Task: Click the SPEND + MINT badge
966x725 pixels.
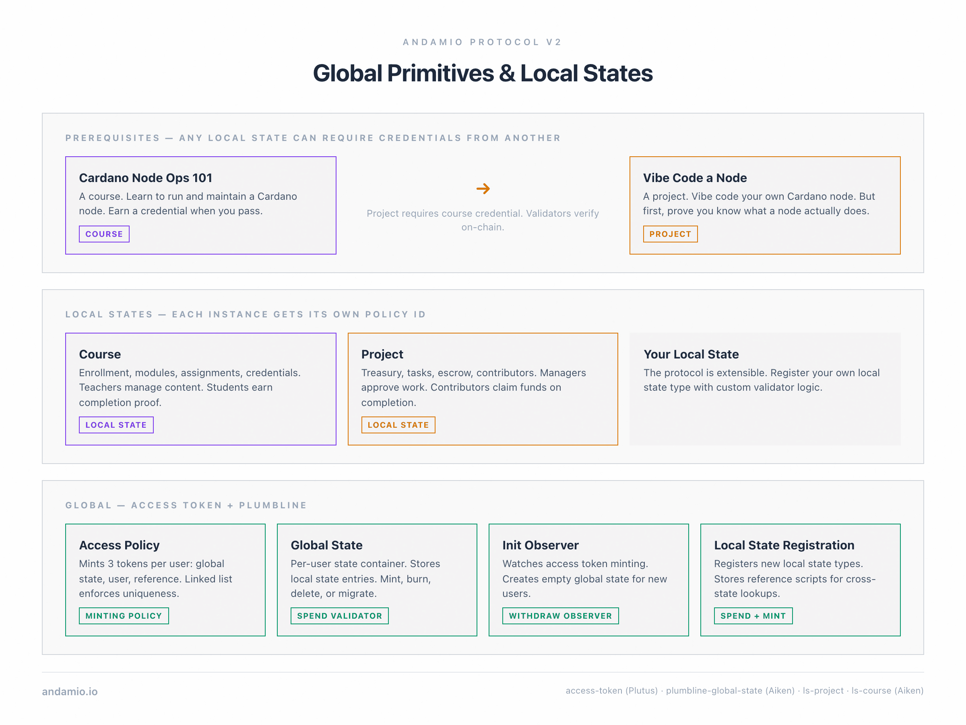Action: click(x=753, y=615)
